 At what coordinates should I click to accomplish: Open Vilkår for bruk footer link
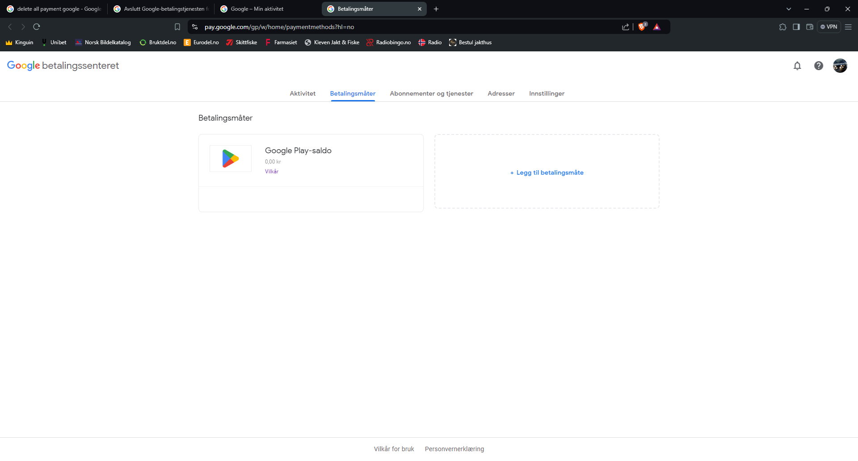point(394,449)
